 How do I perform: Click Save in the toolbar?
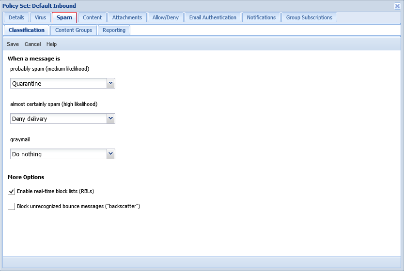13,44
